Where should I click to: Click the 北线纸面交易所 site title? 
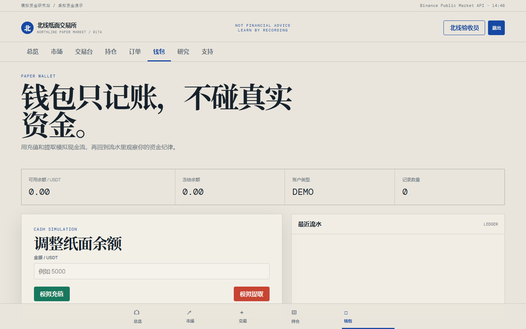click(x=57, y=25)
